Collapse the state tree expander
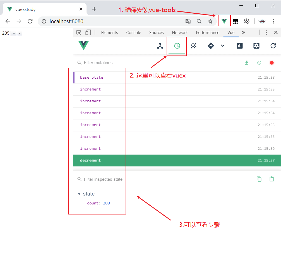The height and width of the screenshot is (275, 281). tap(79, 194)
